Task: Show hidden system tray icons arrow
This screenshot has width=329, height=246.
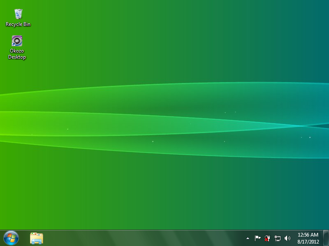Action: tap(248, 238)
